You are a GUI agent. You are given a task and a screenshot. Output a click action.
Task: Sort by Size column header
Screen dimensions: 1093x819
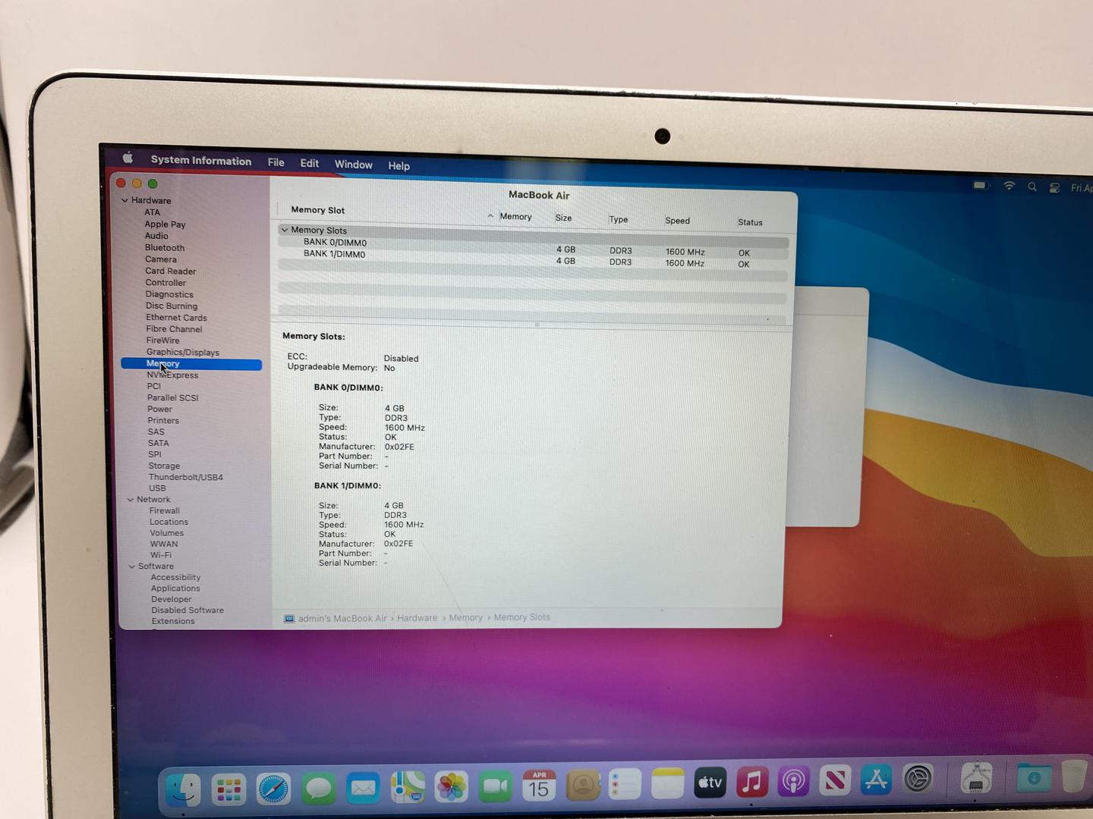pos(564,218)
